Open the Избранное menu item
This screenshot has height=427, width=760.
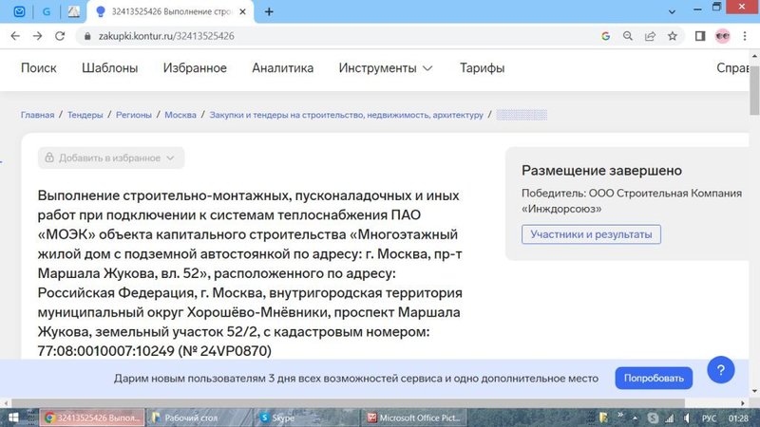tap(195, 68)
